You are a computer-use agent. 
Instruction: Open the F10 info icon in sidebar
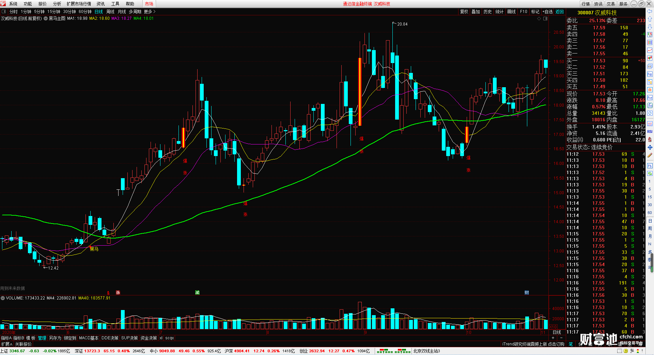(650, 74)
